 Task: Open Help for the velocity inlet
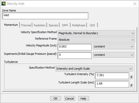tap(83, 99)
